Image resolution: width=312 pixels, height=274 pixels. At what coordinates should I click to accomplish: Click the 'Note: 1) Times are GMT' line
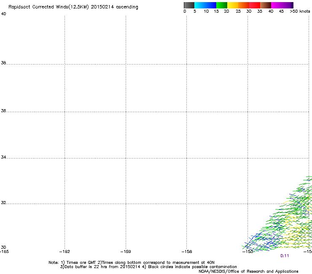click(132, 263)
